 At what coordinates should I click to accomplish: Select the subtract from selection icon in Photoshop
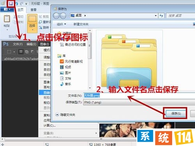tap(32, 52)
